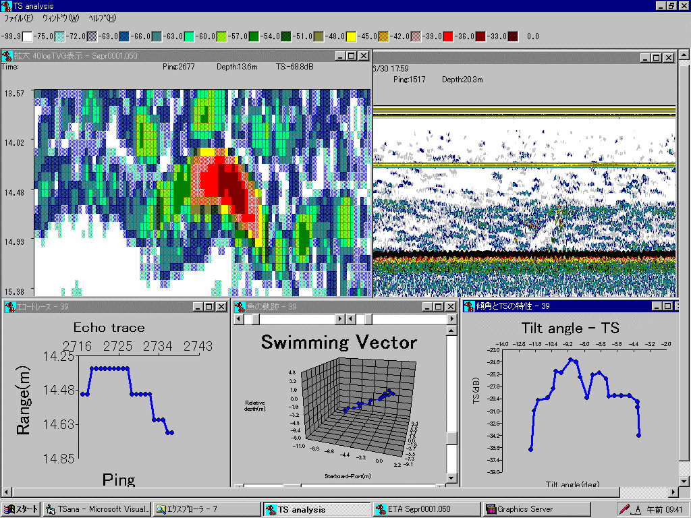The height and width of the screenshot is (518, 691).
Task: Click the green swatch after -57.0
Action: tap(254, 36)
